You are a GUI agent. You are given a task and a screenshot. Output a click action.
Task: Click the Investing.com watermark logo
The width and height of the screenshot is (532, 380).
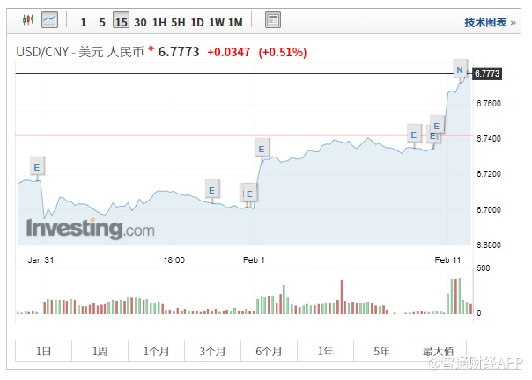(x=90, y=229)
